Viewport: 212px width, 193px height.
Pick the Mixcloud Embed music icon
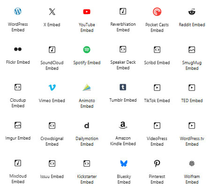click(18, 163)
